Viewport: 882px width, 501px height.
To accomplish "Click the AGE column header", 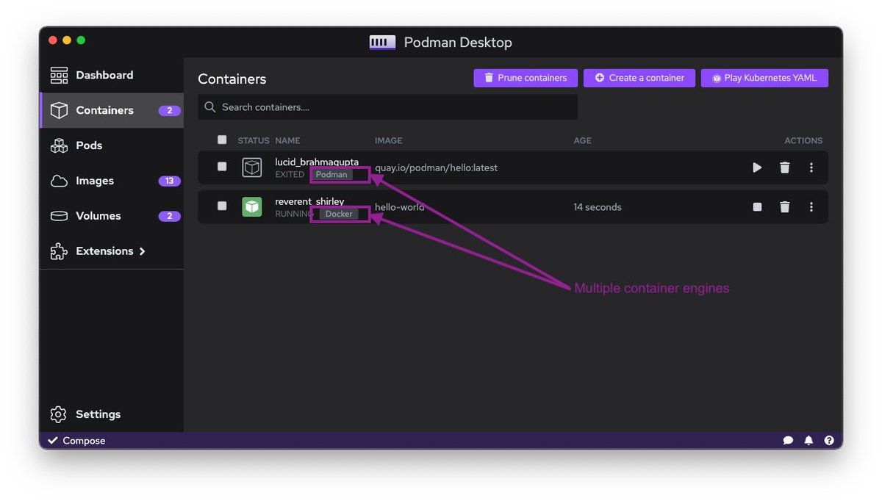I will (x=582, y=140).
